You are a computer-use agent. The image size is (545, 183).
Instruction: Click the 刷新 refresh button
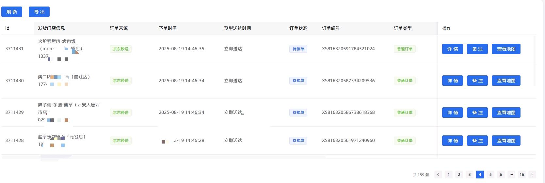coord(12,12)
